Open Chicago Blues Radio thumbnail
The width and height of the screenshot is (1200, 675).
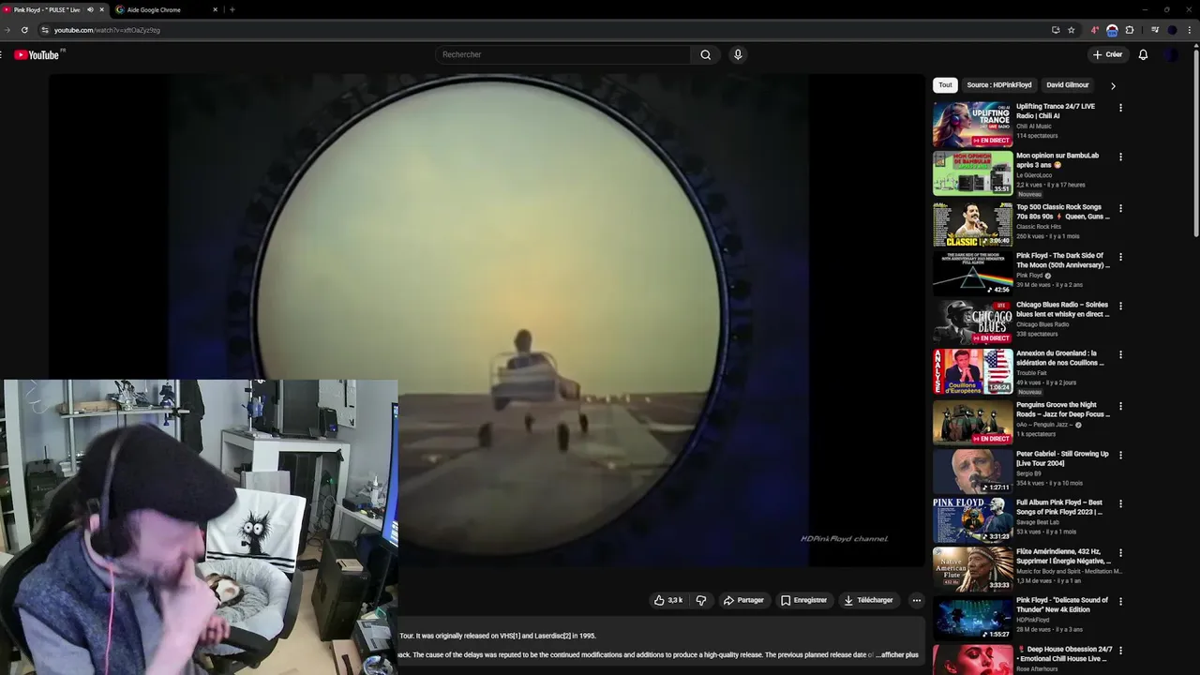[972, 322]
